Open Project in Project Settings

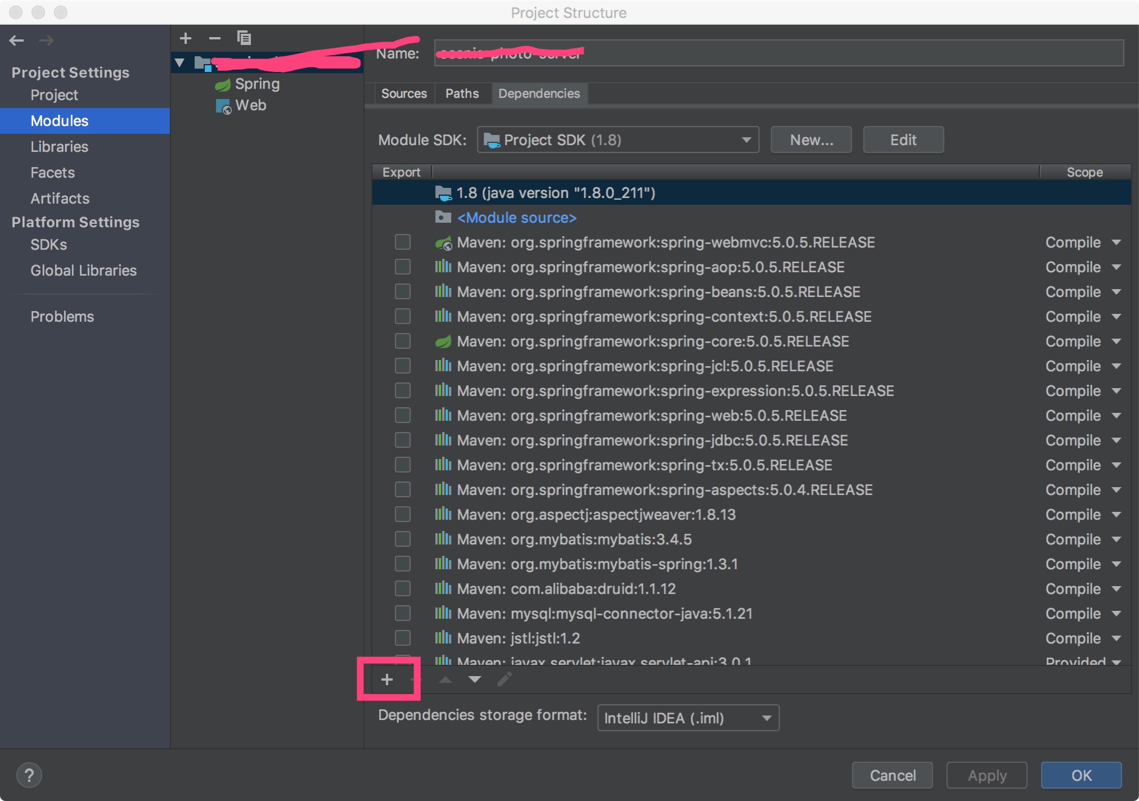55,95
